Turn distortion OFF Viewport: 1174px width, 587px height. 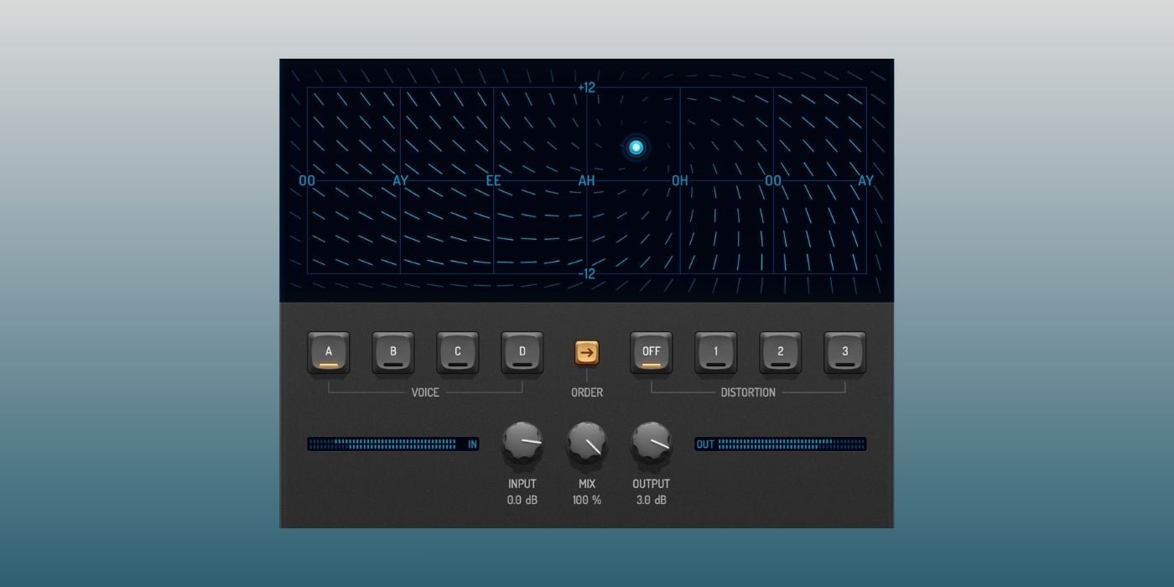(x=652, y=353)
